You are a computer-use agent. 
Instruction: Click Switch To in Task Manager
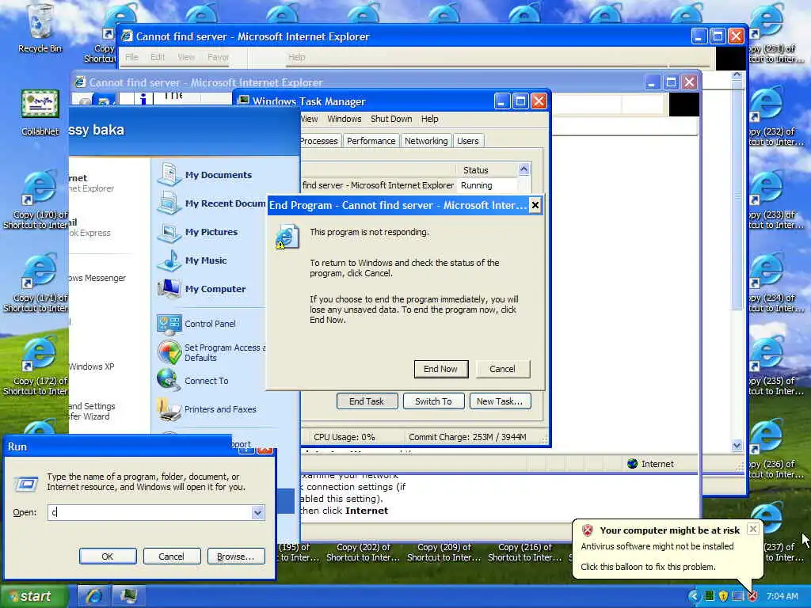tap(433, 401)
